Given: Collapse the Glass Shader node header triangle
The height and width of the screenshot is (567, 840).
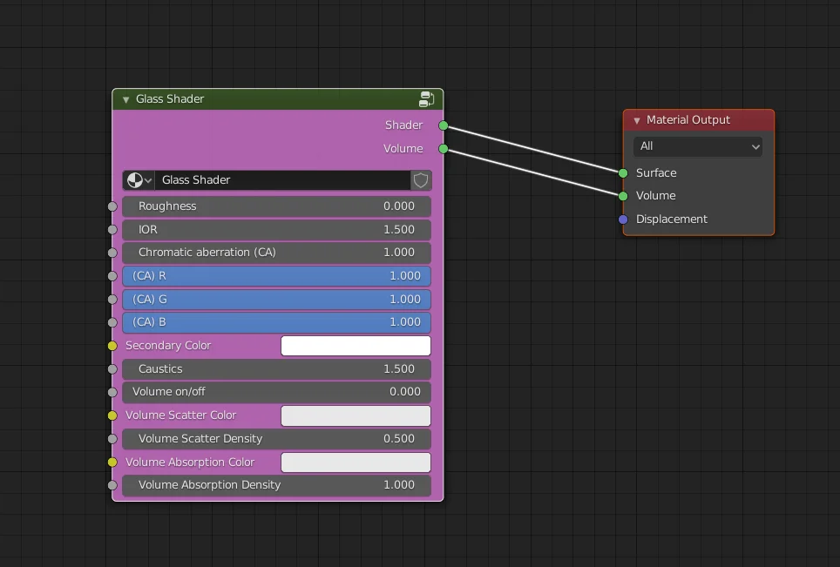Looking at the screenshot, I should [125, 98].
